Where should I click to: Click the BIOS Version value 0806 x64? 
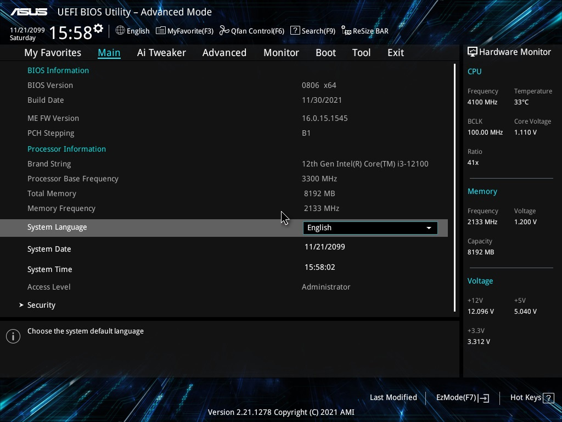319,85
